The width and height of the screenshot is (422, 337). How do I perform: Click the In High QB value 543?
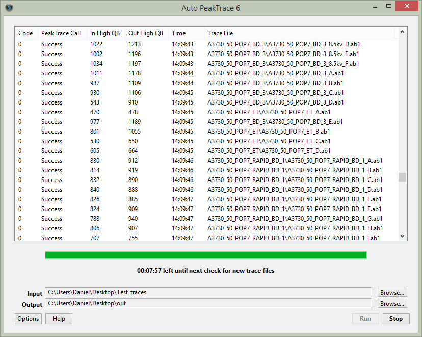point(95,102)
